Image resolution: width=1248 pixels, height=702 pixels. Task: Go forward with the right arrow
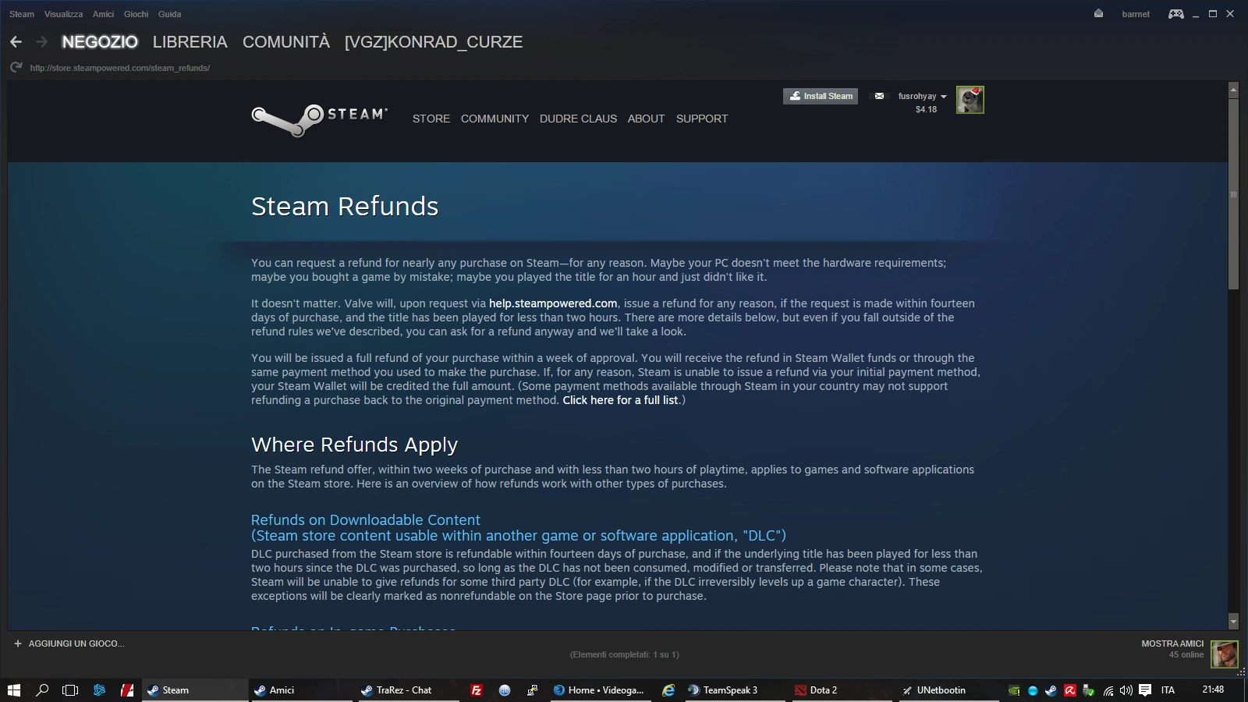click(x=42, y=41)
